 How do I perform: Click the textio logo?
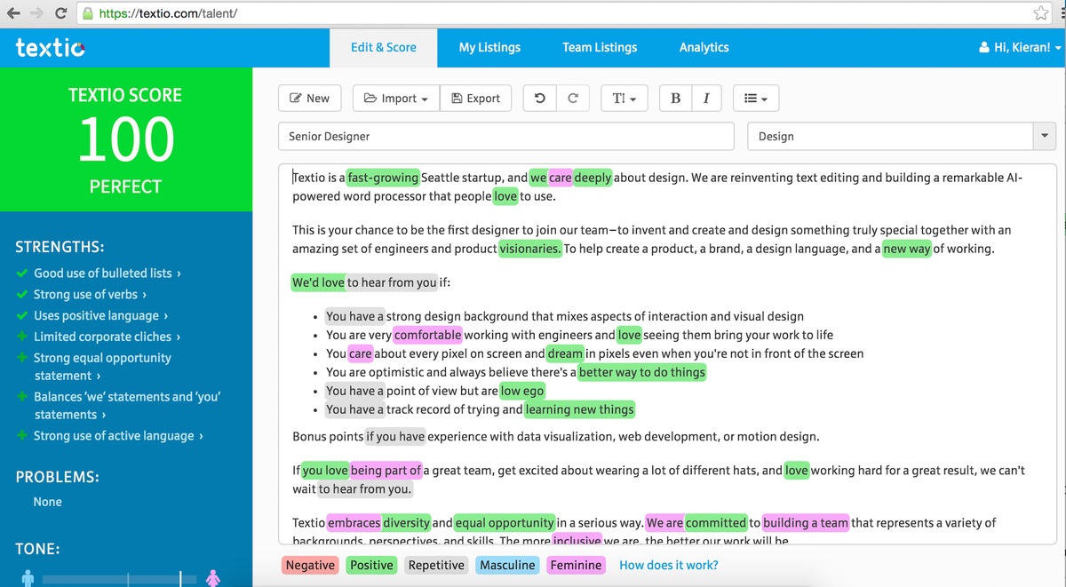(51, 47)
